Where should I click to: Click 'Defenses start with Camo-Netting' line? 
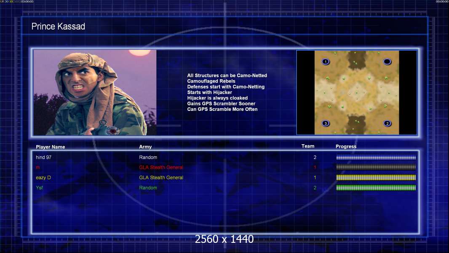[226, 86]
